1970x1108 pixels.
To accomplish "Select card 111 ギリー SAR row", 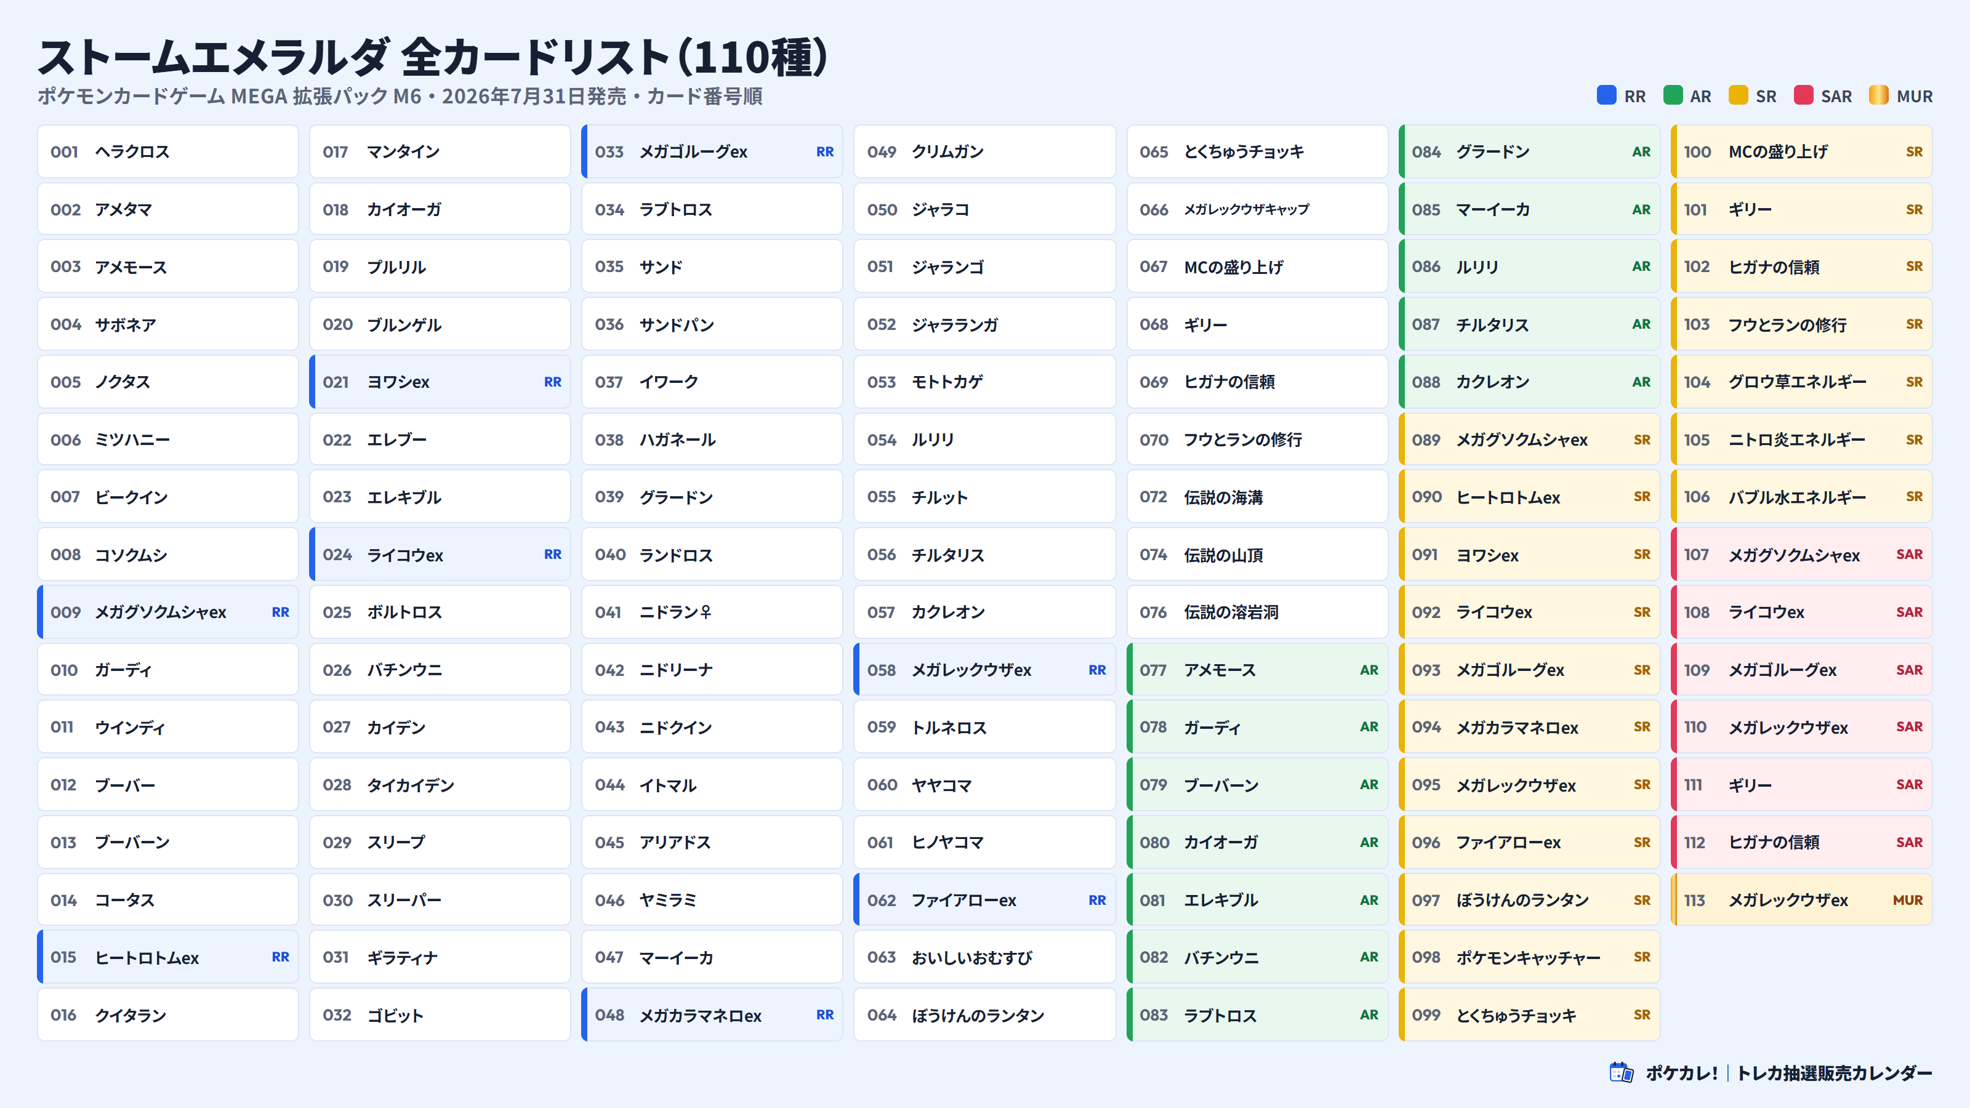I will click(x=1802, y=785).
